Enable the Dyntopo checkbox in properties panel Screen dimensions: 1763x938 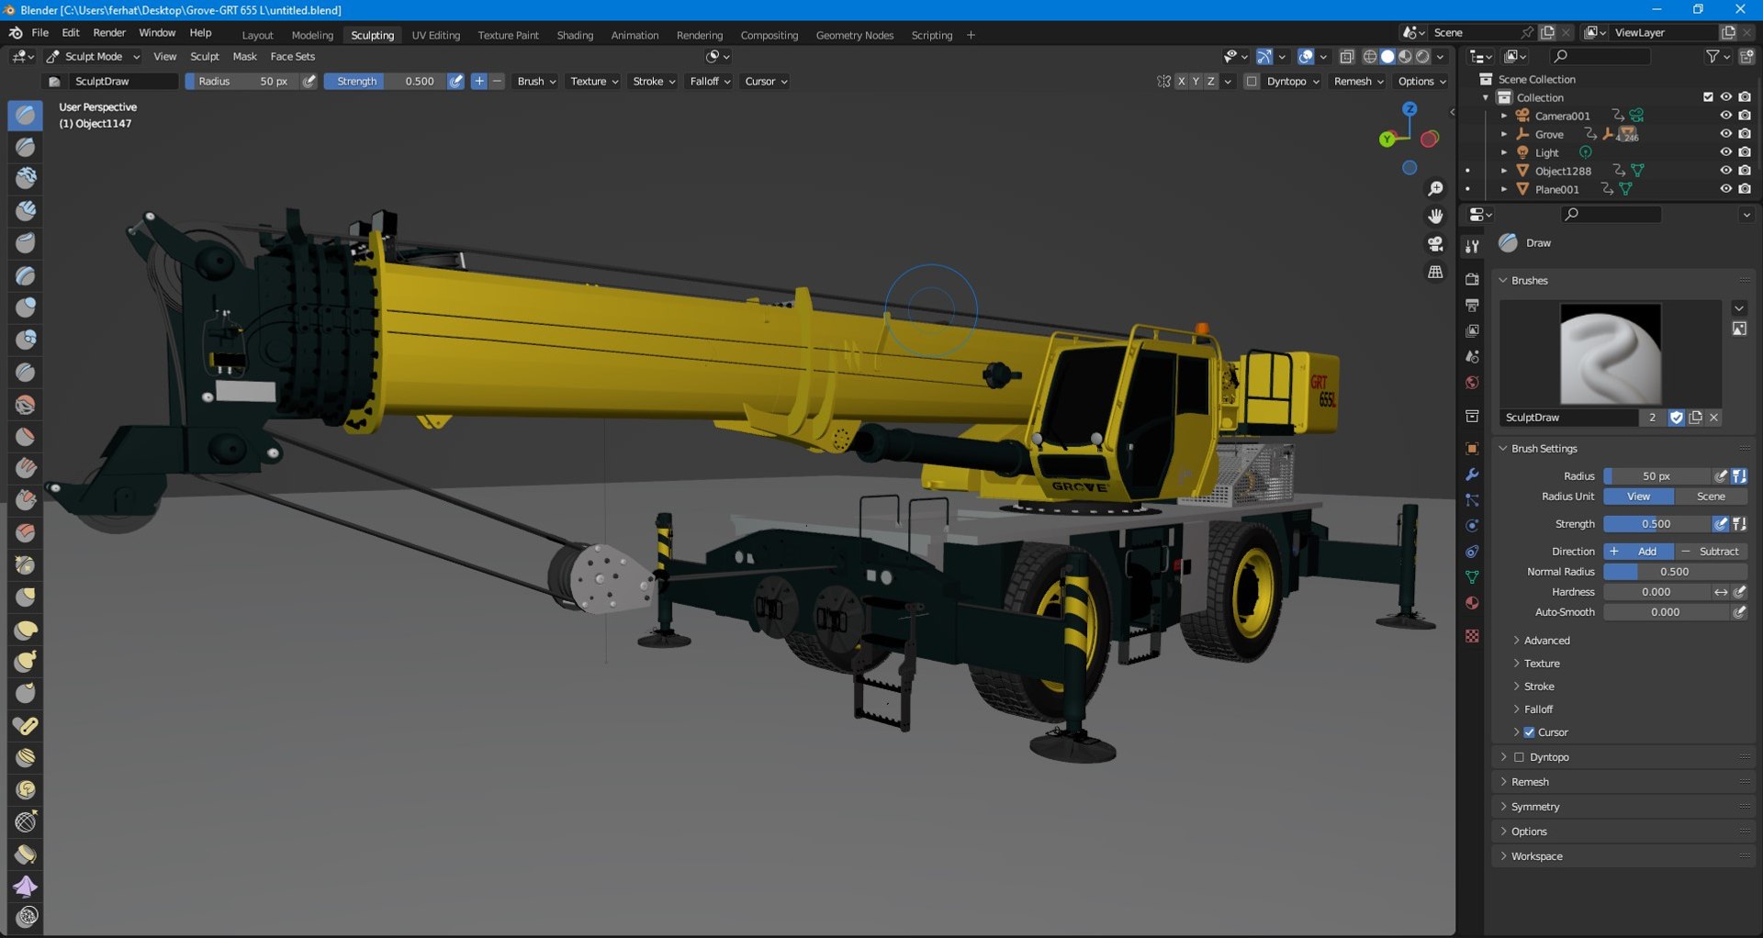[1519, 757]
